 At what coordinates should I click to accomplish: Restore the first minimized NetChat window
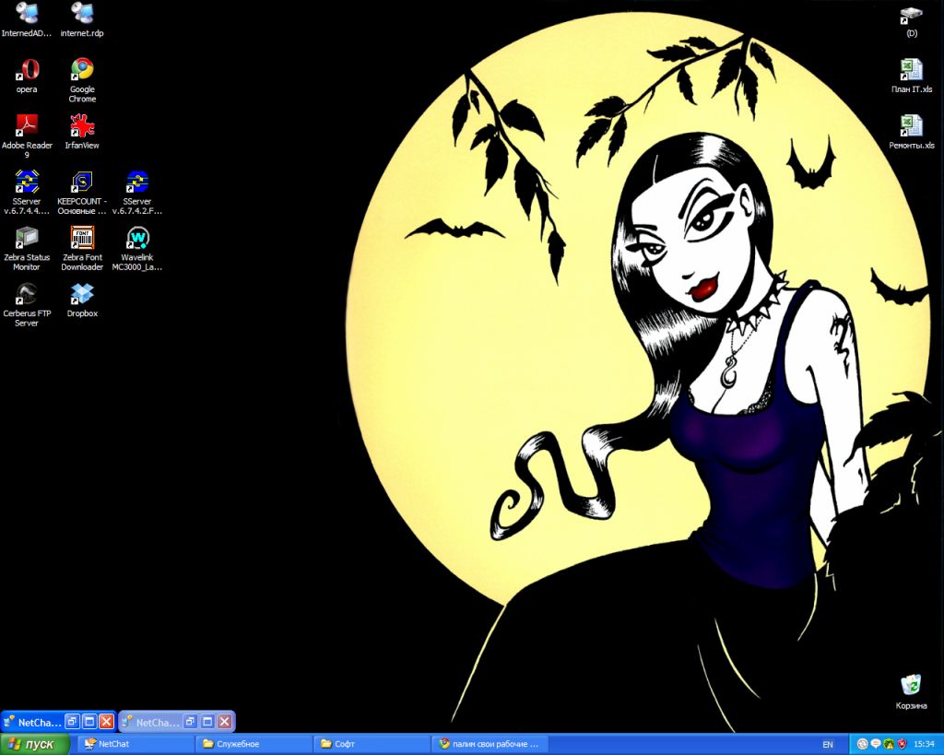coord(72,721)
